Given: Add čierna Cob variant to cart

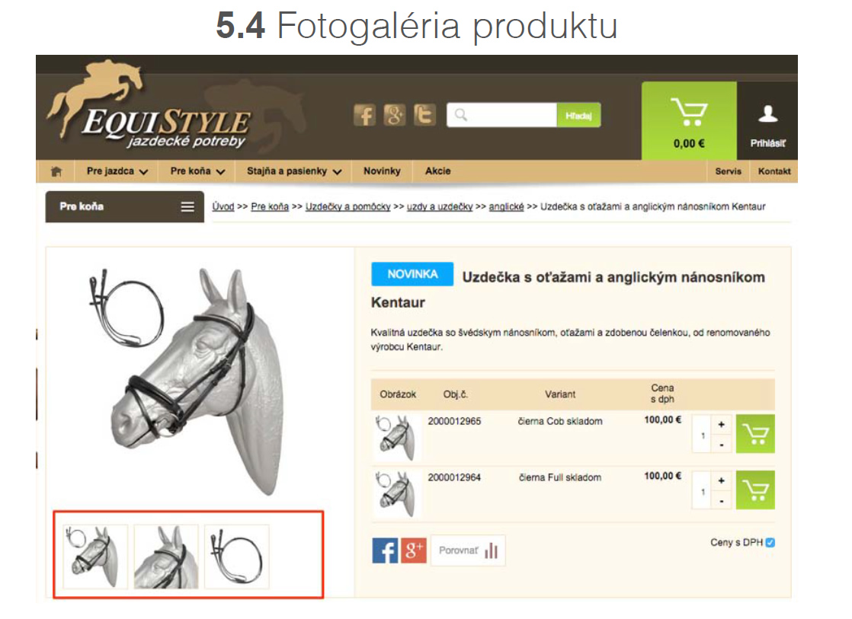Looking at the screenshot, I should 755,434.
